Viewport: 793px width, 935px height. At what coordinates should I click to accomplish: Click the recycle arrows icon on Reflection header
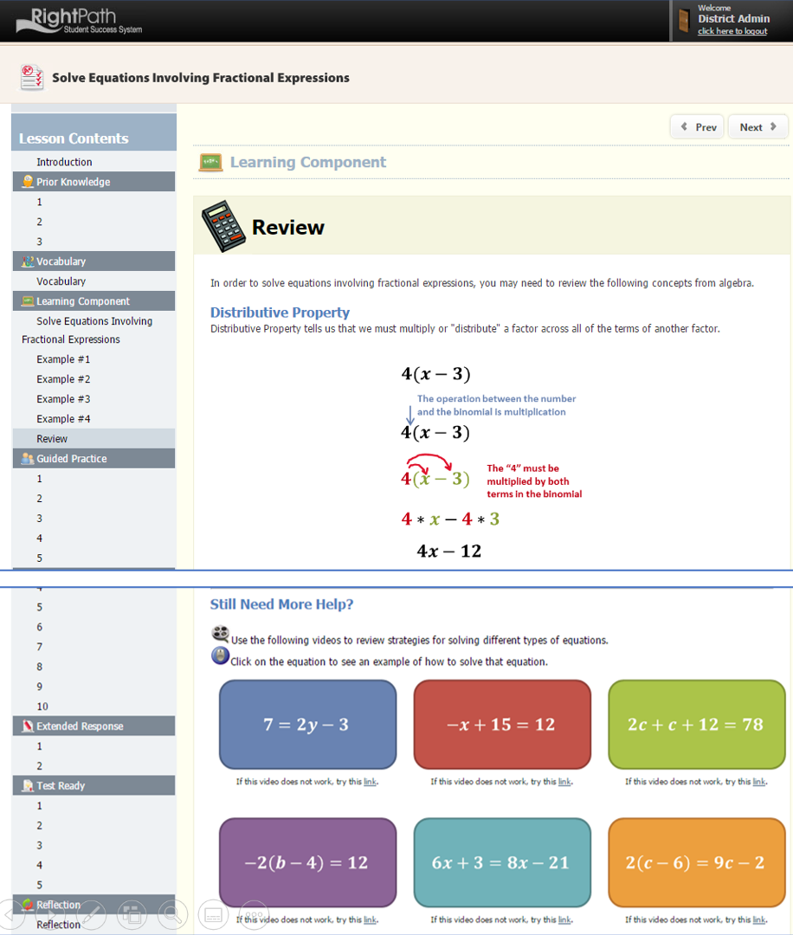[28, 904]
